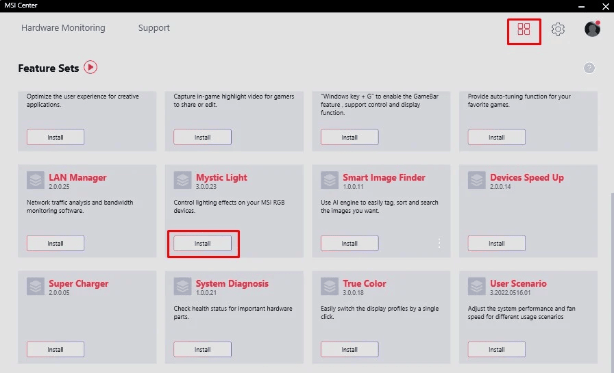Click the Smart Image Finder stack icon

(x=330, y=180)
